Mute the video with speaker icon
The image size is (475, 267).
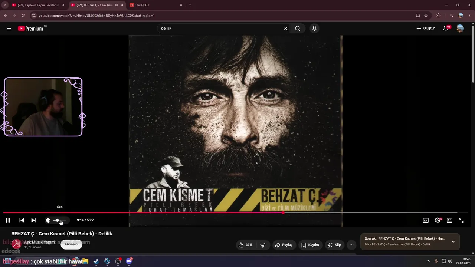[48, 220]
